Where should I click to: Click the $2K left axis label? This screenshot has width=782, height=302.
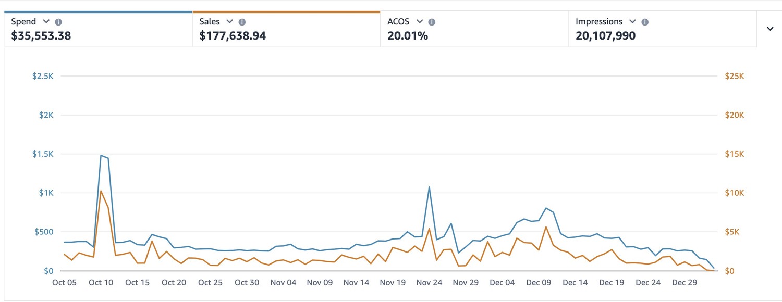(46, 115)
